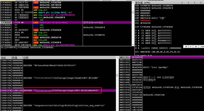204x111 pixels.
Task: Select instruction mov ecx,WeChatWi.59462BF0
Action: (x=49, y=18)
